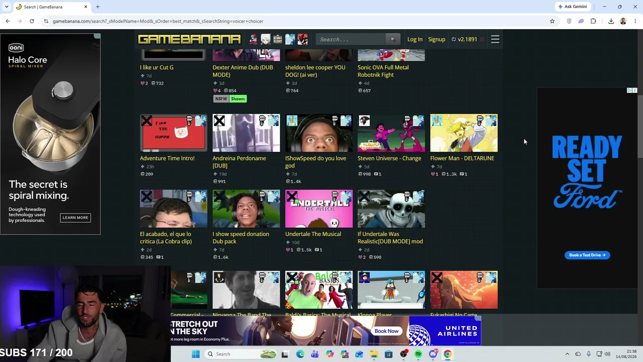The width and height of the screenshot is (643, 362).
Task: Open the 'I like ur Cut G' mod
Action: pyautogui.click(x=157, y=67)
